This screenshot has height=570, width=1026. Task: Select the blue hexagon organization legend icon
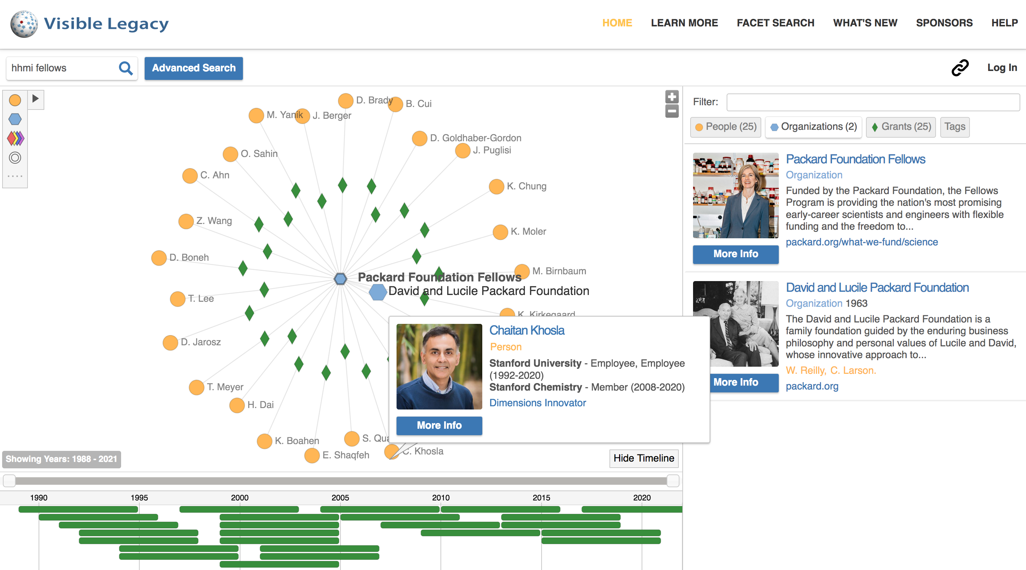15,119
